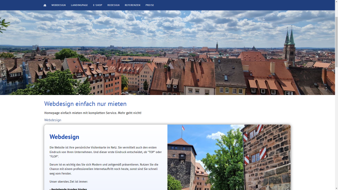Viewport: 338px width, 190px height.
Task: Click the 'Webdesign einfach nur mieten' heading
Action: tap(85, 104)
